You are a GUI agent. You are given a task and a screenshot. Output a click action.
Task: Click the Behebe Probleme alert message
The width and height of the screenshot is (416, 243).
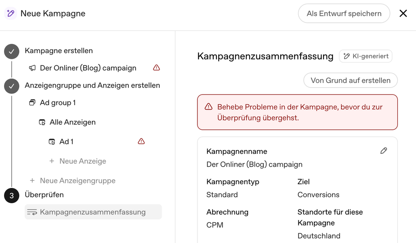[300, 112]
